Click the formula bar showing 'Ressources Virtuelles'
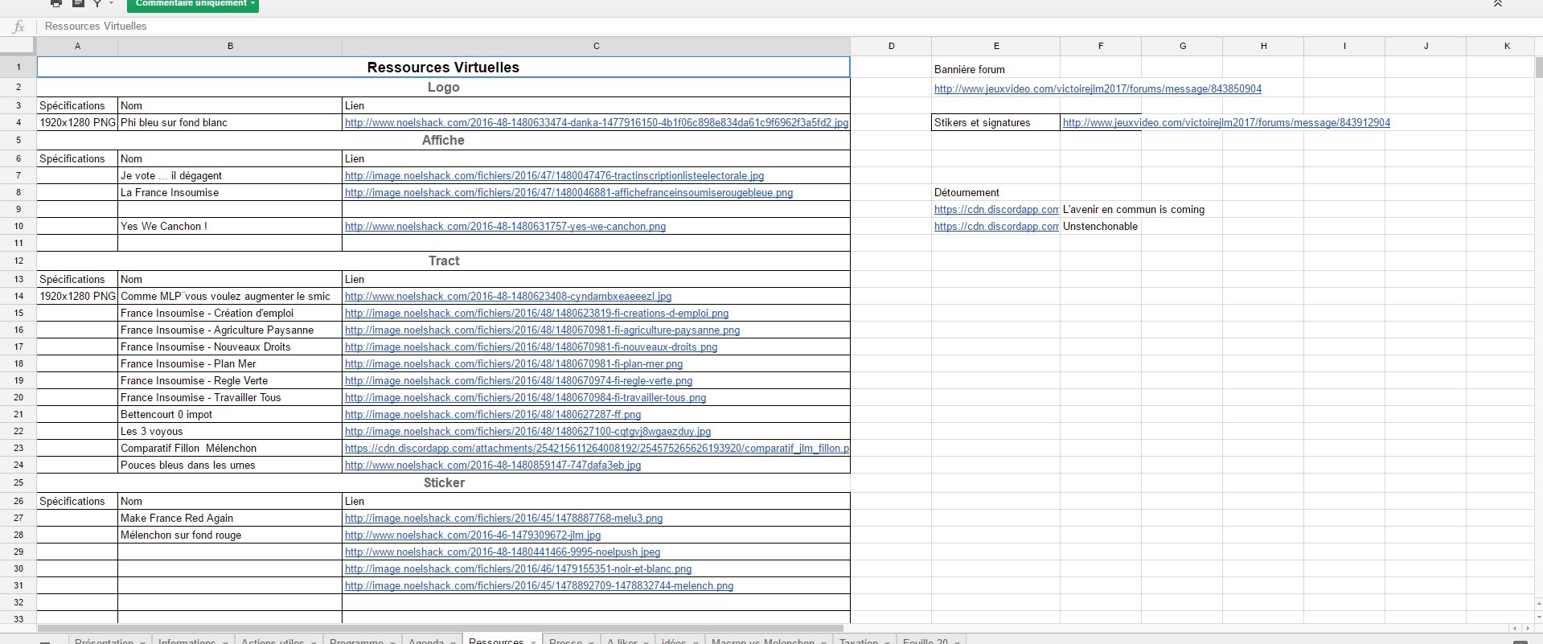 (x=788, y=27)
